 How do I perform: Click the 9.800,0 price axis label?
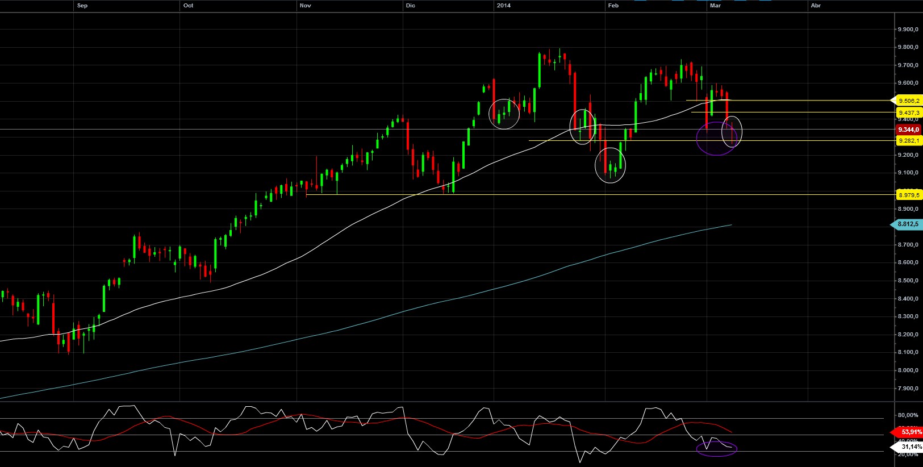(908, 47)
